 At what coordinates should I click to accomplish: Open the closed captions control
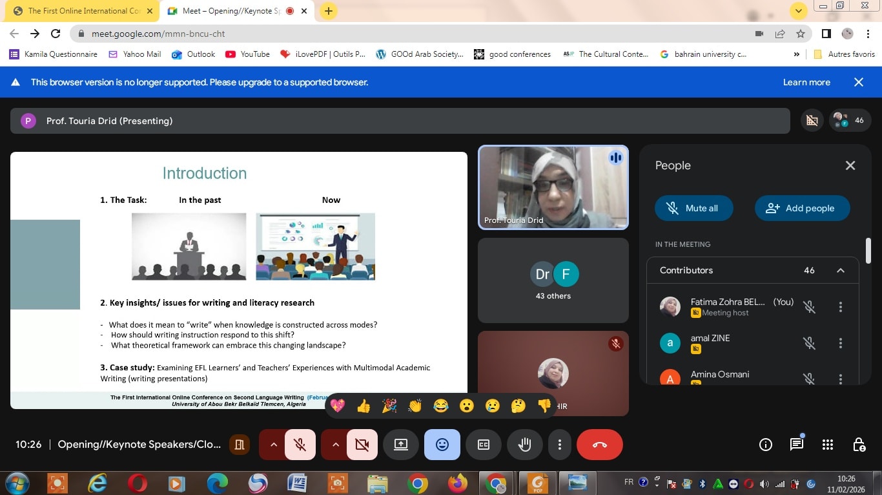pyautogui.click(x=483, y=445)
